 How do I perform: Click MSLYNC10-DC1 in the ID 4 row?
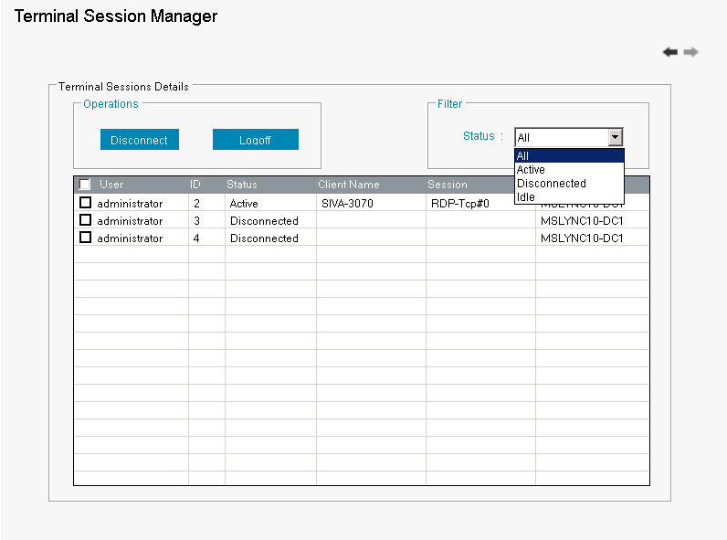click(582, 238)
